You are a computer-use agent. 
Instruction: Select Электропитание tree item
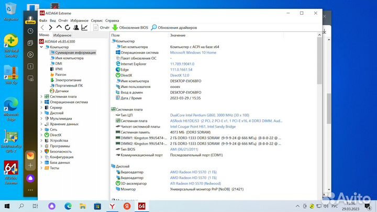[x=65, y=80]
